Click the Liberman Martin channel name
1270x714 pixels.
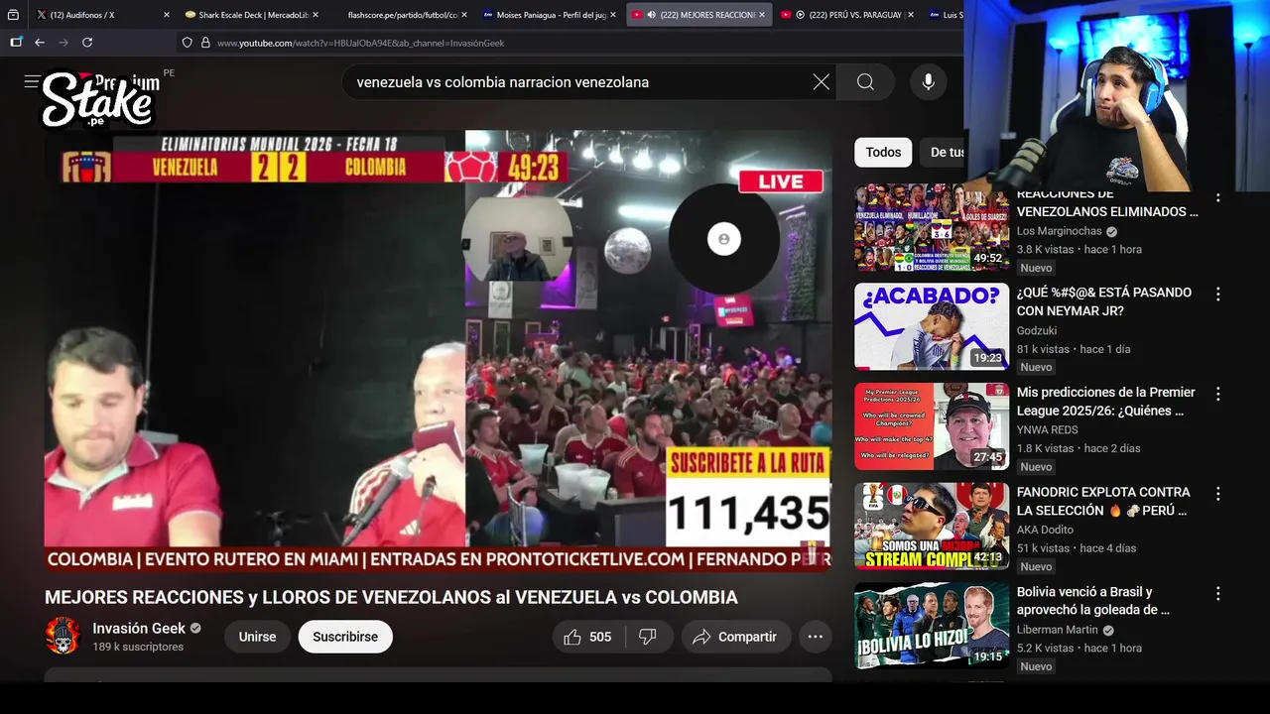click(x=1058, y=630)
